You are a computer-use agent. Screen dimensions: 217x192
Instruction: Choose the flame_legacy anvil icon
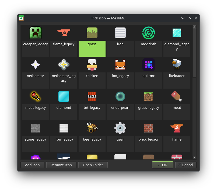[64, 33]
